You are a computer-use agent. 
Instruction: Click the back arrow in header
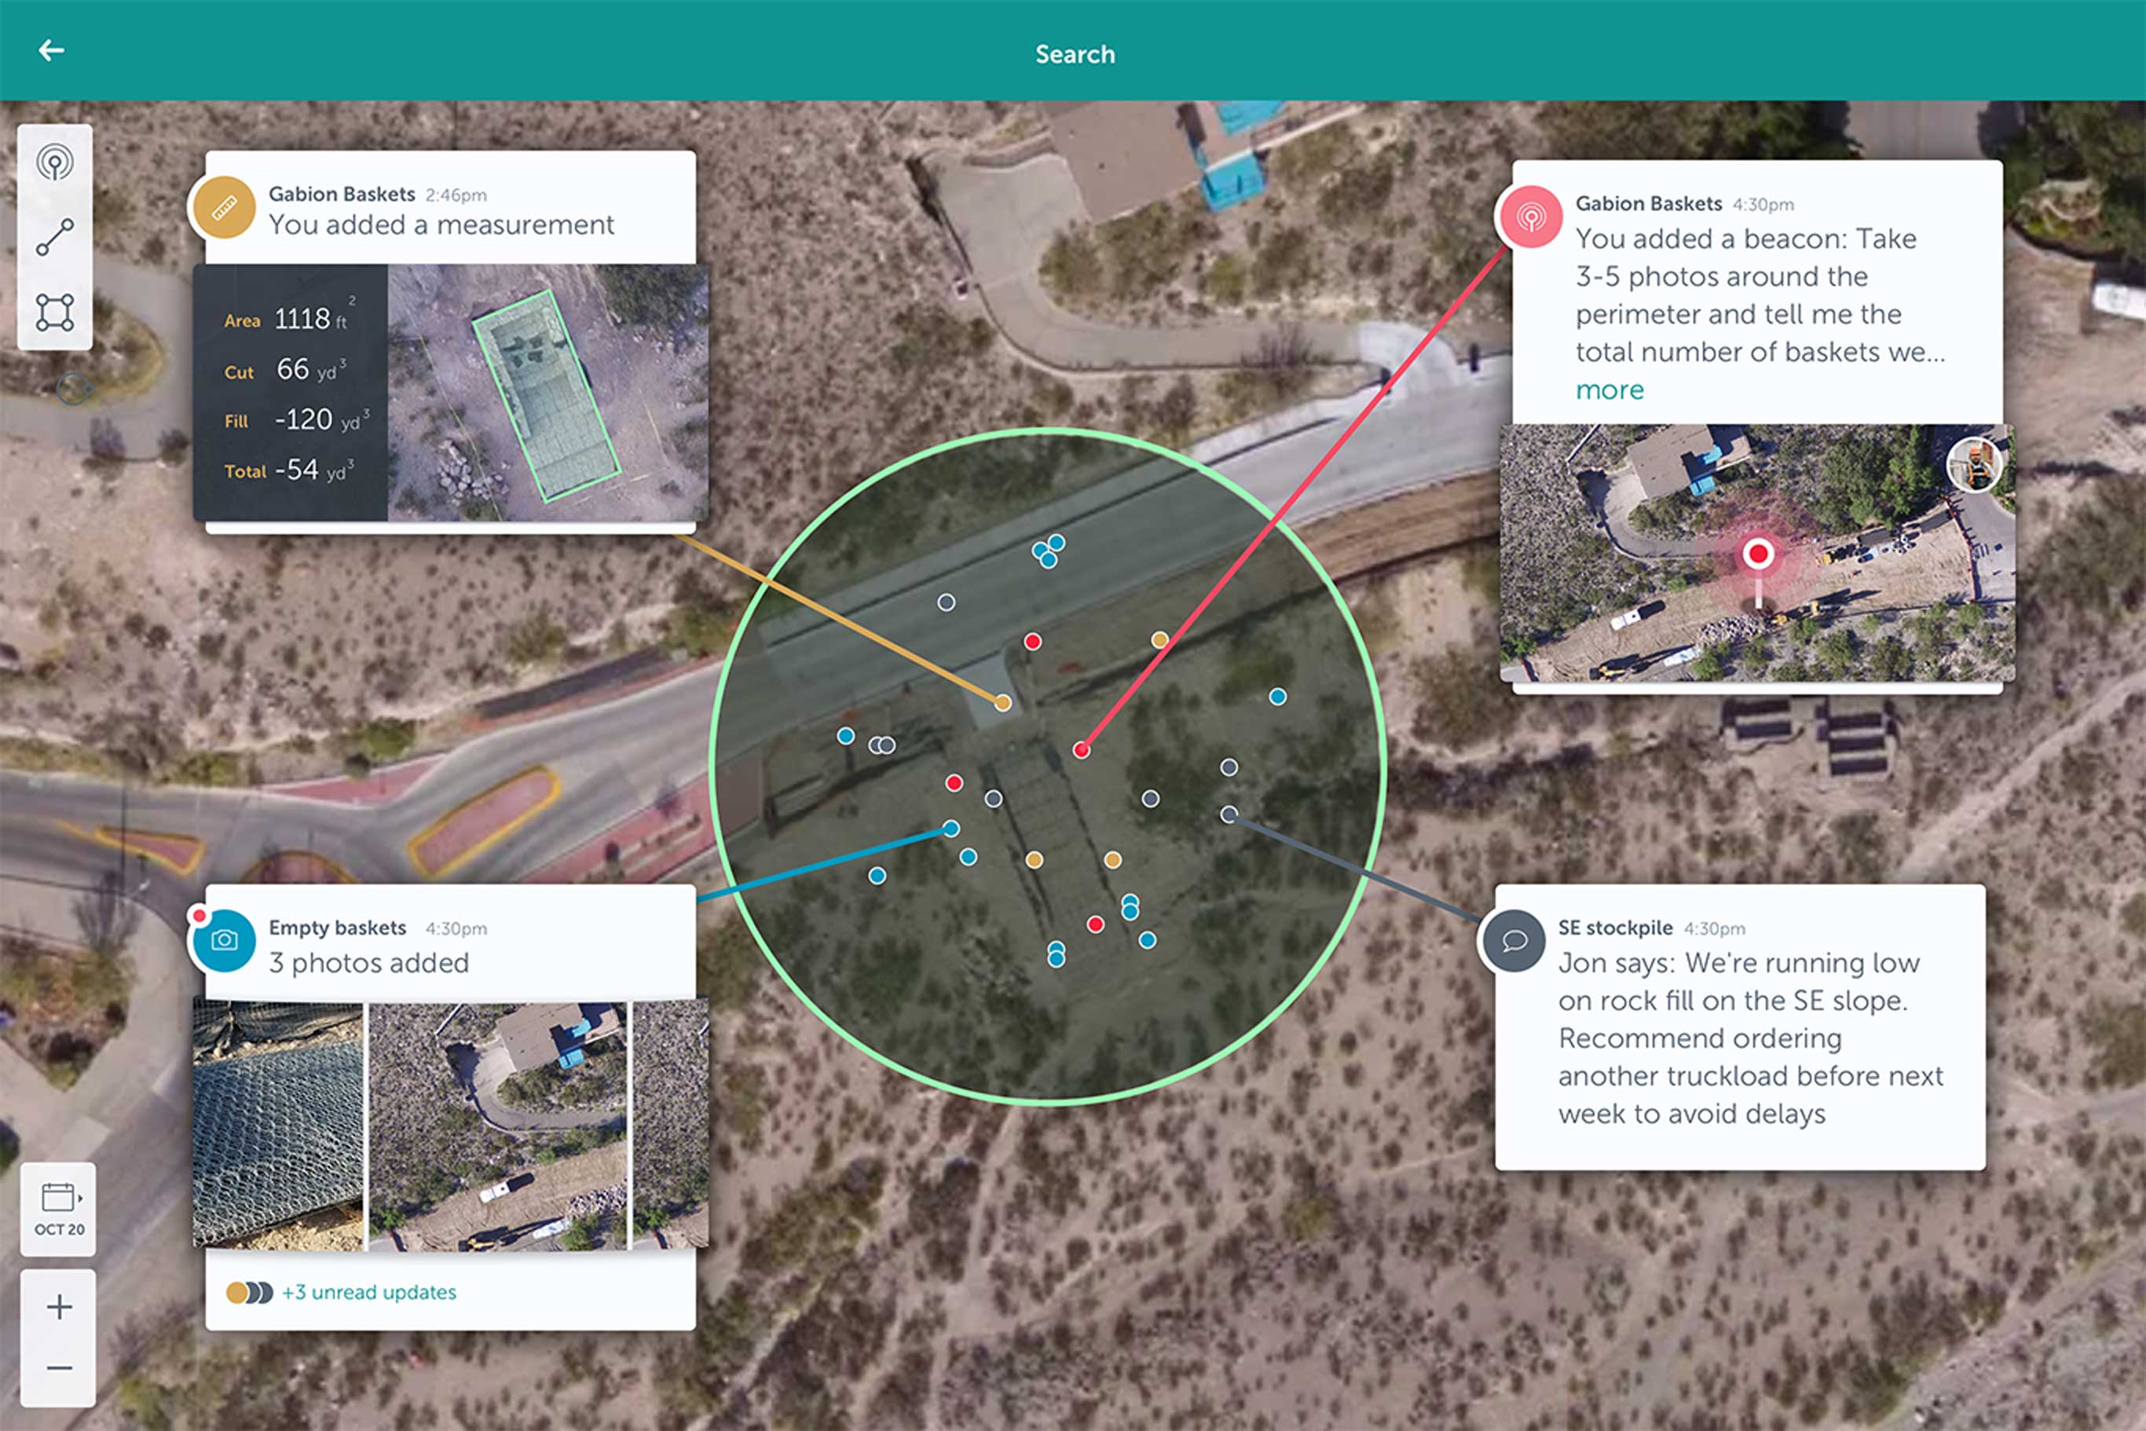click(x=51, y=51)
